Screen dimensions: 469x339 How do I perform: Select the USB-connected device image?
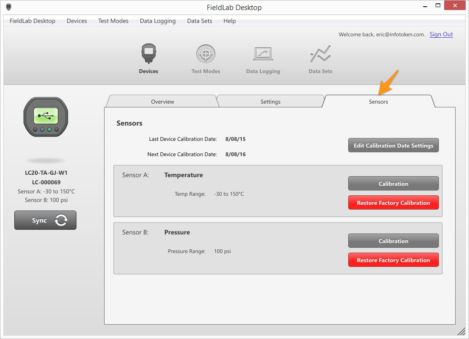[46, 117]
